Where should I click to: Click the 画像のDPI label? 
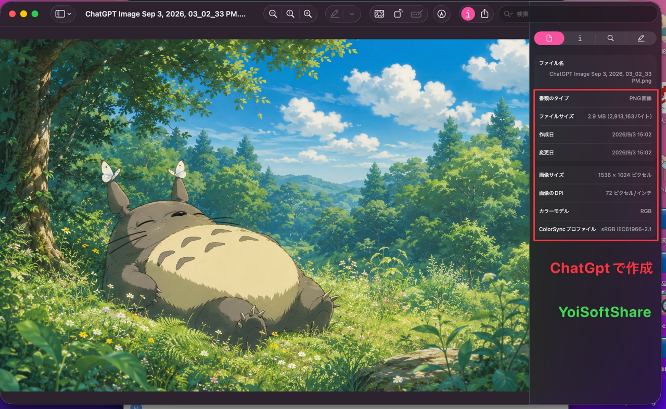552,193
